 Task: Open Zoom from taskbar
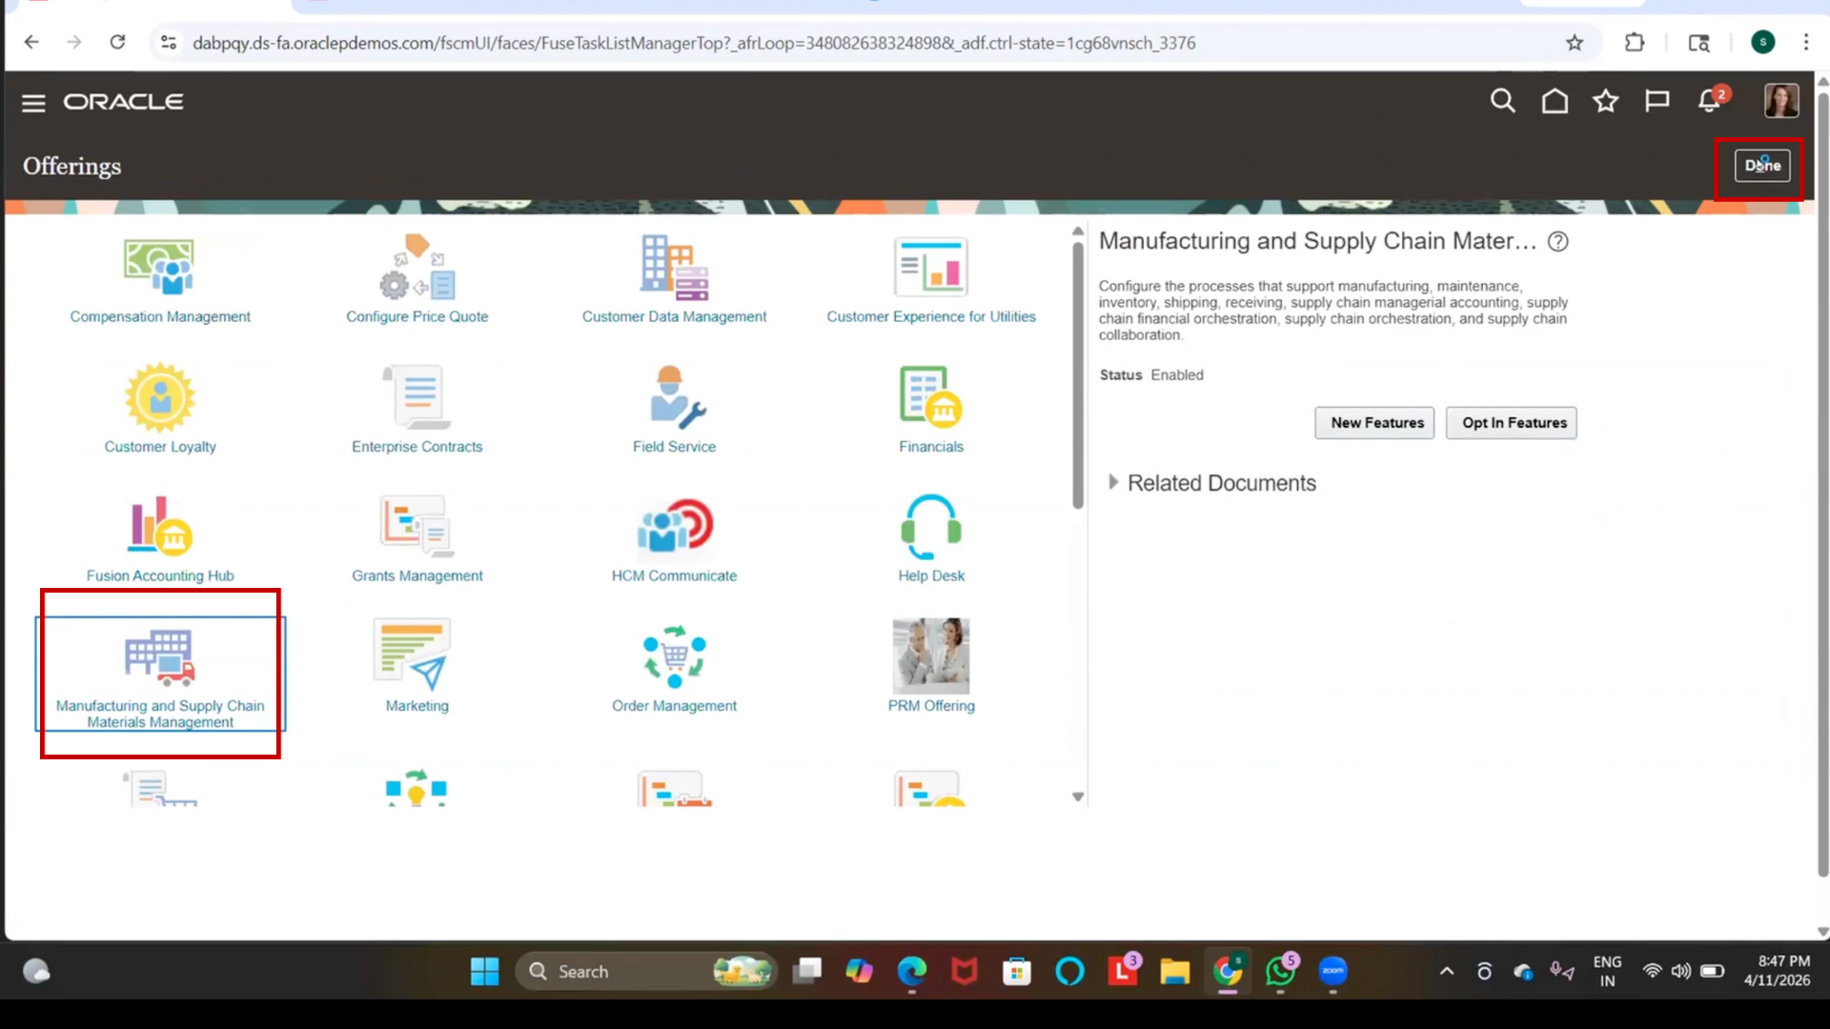tap(1332, 972)
